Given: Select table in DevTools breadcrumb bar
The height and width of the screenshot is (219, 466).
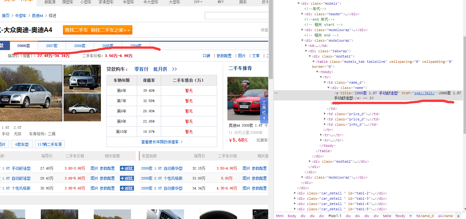Looking at the screenshot, I should pyautogui.click(x=387, y=216).
